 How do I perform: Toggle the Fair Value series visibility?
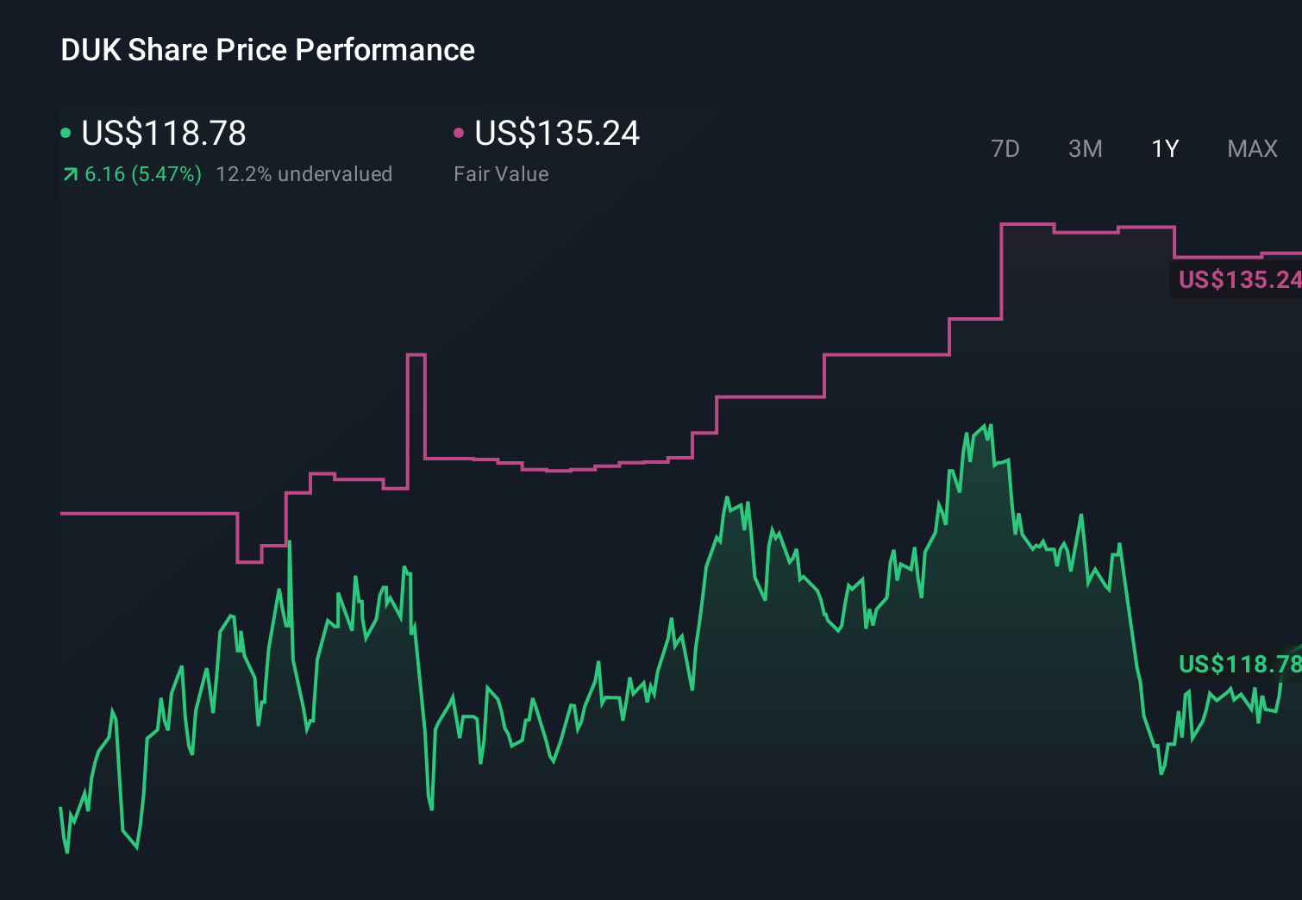[x=557, y=132]
